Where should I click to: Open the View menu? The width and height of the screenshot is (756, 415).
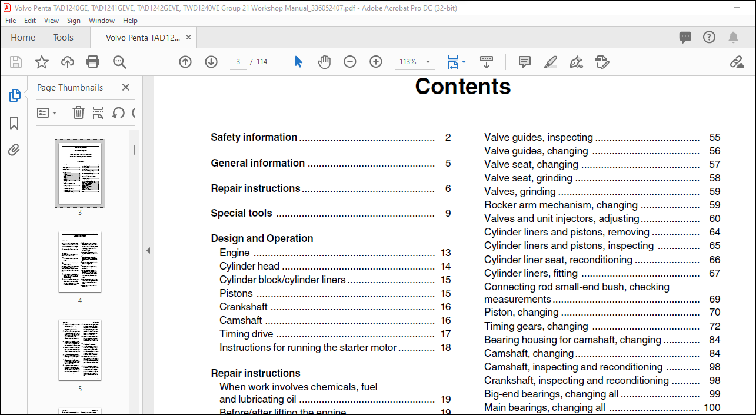51,20
